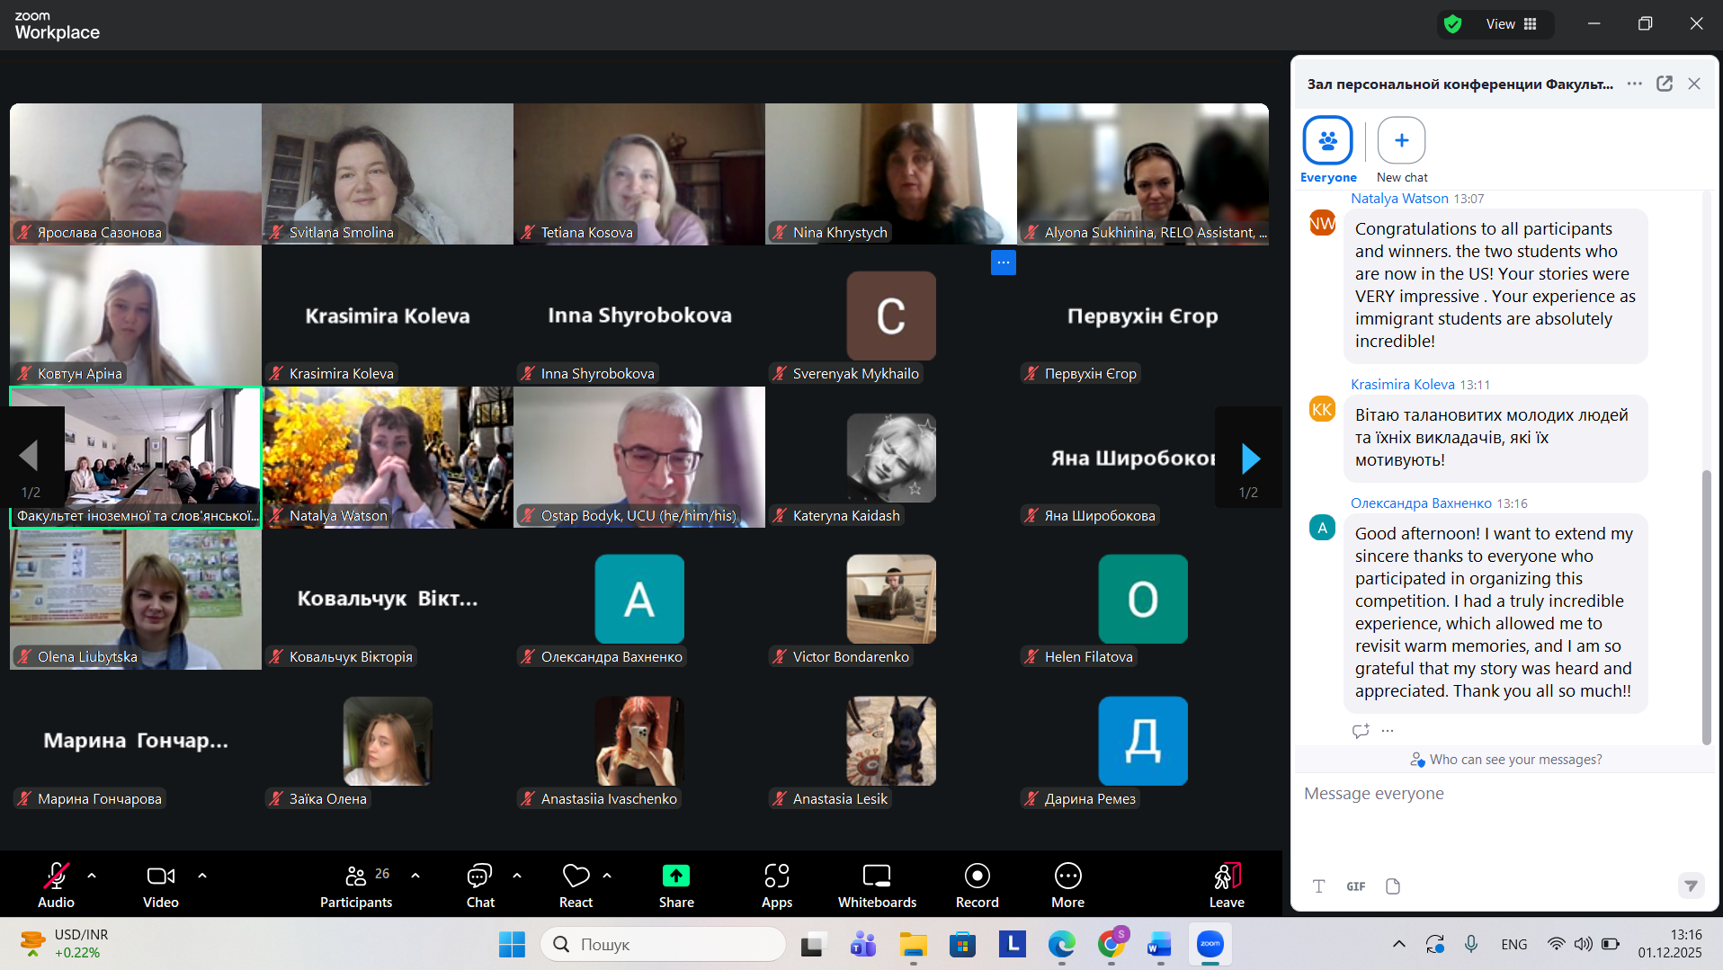Toggle the Chat panel from toolbar
1723x970 pixels.
point(480,885)
